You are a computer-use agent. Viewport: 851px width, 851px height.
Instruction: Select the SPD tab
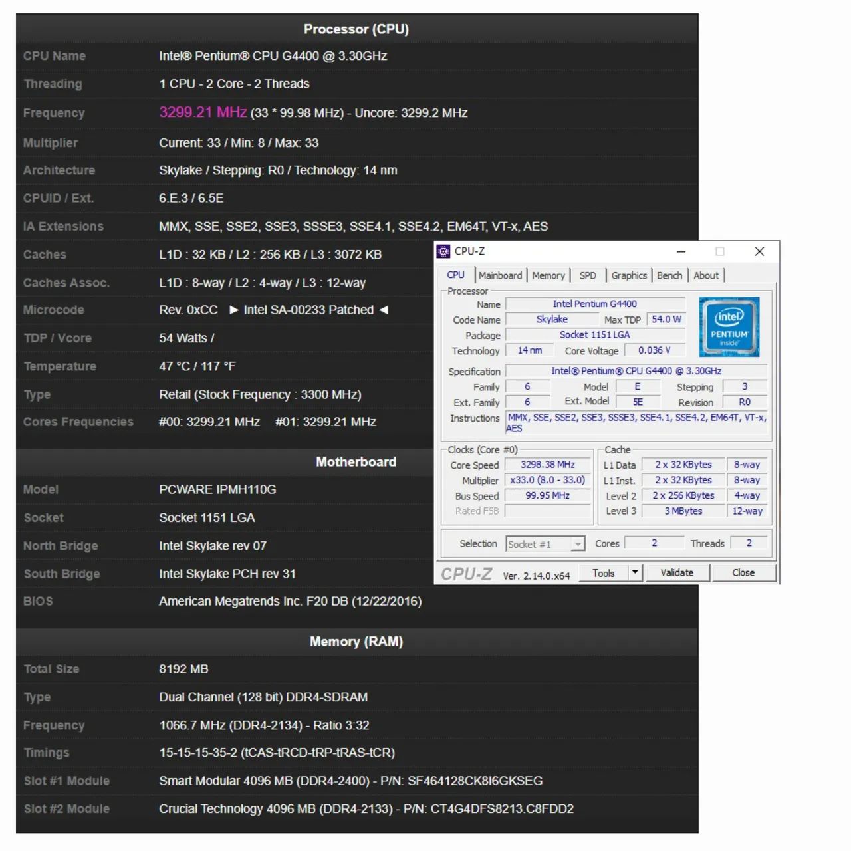pos(588,275)
